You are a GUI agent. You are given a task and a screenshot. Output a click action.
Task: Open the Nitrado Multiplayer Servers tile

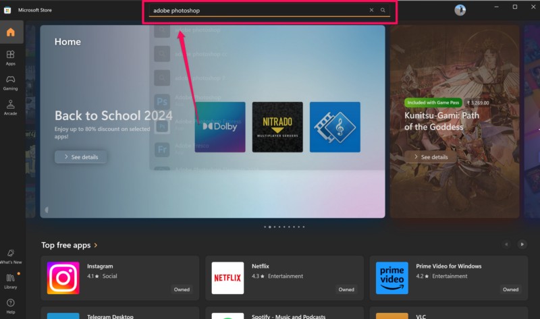pos(277,127)
